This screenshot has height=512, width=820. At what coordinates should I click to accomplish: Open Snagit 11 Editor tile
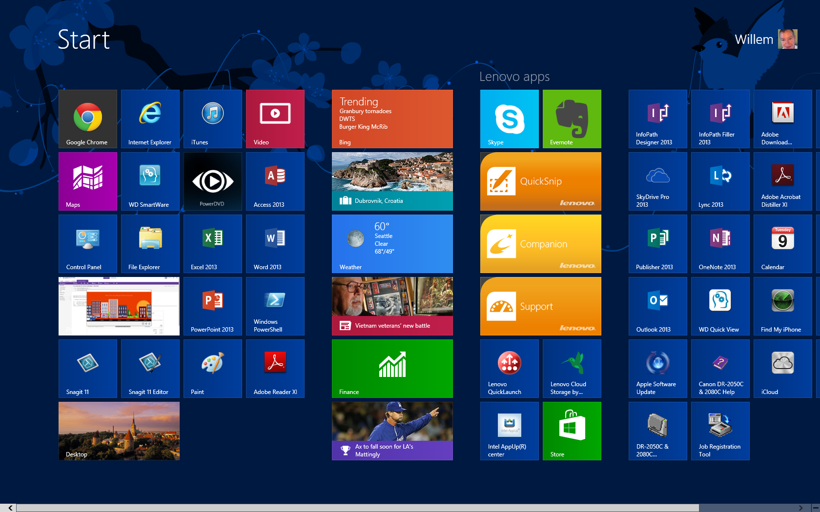pos(150,369)
